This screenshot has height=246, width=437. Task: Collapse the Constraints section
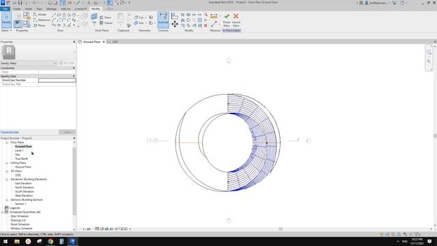(74, 68)
